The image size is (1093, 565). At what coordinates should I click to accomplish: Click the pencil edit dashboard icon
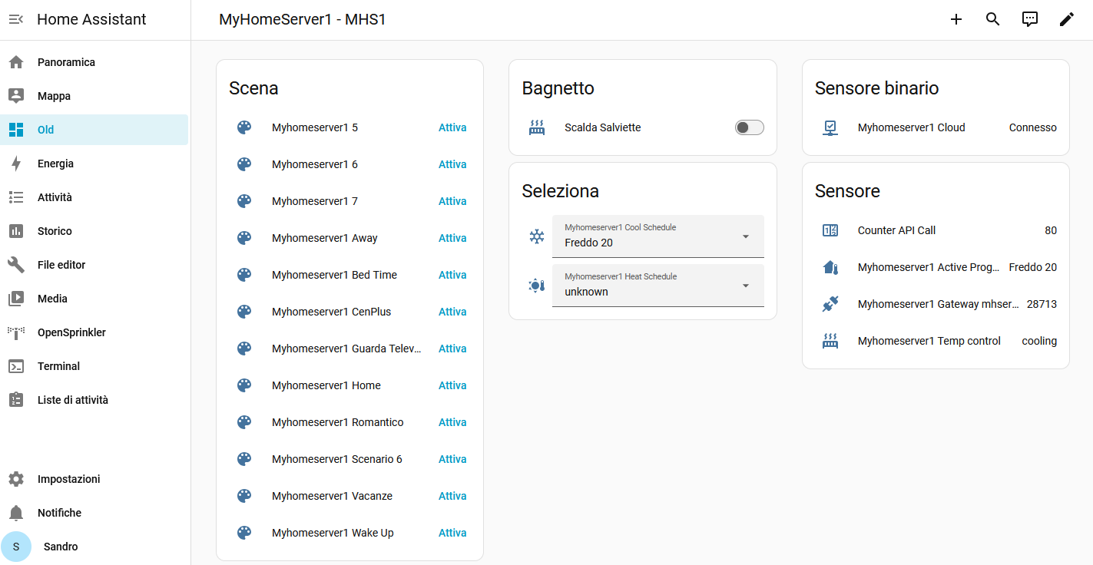point(1067,19)
